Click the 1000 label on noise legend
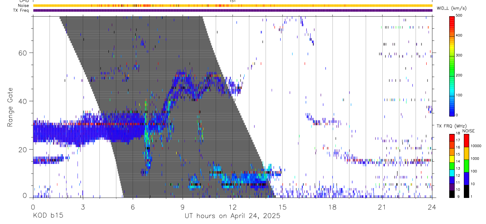 click(475, 158)
